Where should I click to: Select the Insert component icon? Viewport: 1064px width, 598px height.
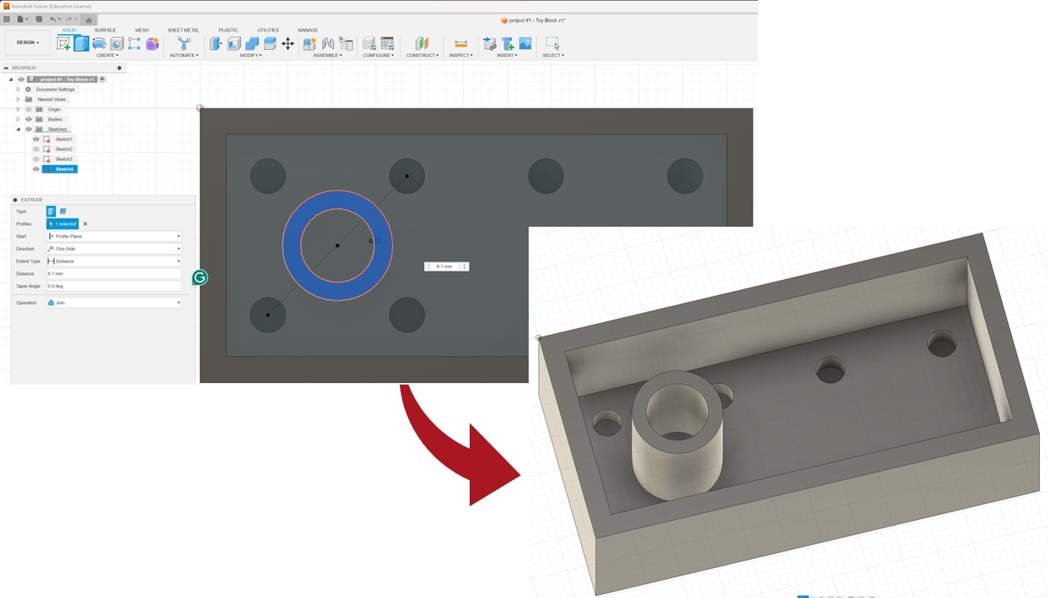pos(508,44)
